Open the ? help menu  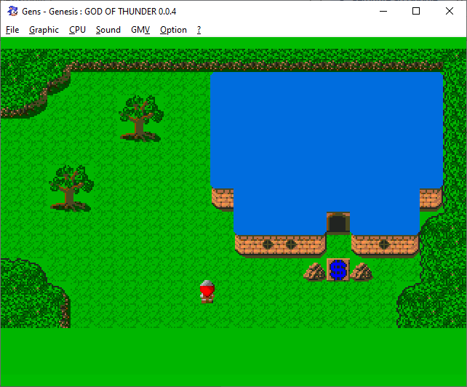click(199, 30)
